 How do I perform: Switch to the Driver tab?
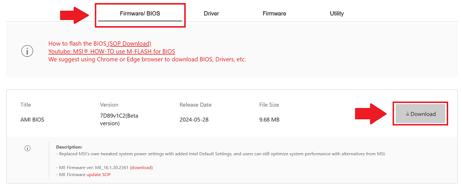pos(211,13)
